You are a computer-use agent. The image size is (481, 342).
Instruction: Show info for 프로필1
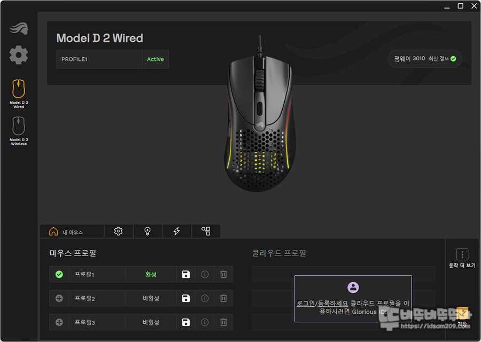(x=205, y=274)
